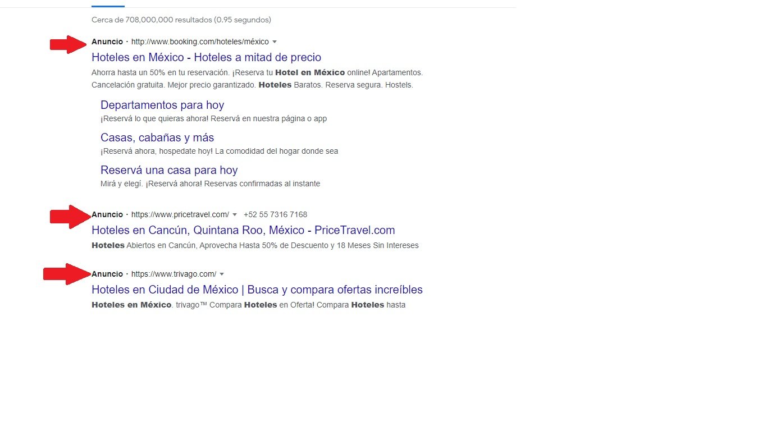Click the 'Cerca de 708,000,000 resultados' text

click(x=181, y=20)
